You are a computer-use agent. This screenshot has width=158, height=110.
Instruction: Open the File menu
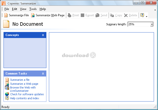[x=7, y=9]
